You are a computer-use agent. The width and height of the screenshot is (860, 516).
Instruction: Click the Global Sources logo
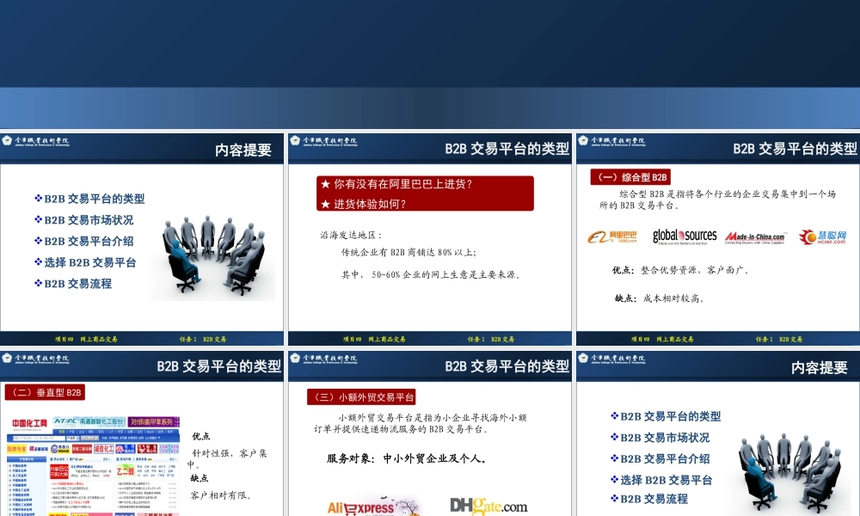click(x=684, y=236)
